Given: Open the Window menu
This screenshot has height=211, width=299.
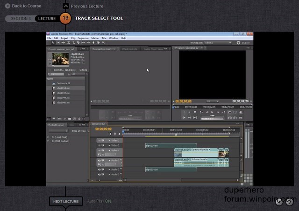Looking at the screenshot, I should coord(114,38).
